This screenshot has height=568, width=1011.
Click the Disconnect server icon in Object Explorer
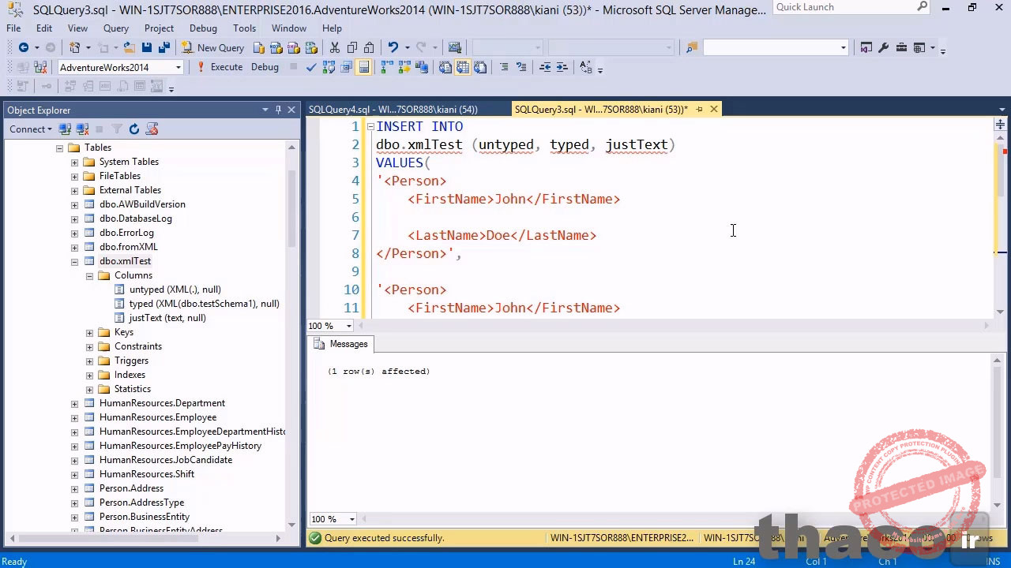tap(82, 129)
